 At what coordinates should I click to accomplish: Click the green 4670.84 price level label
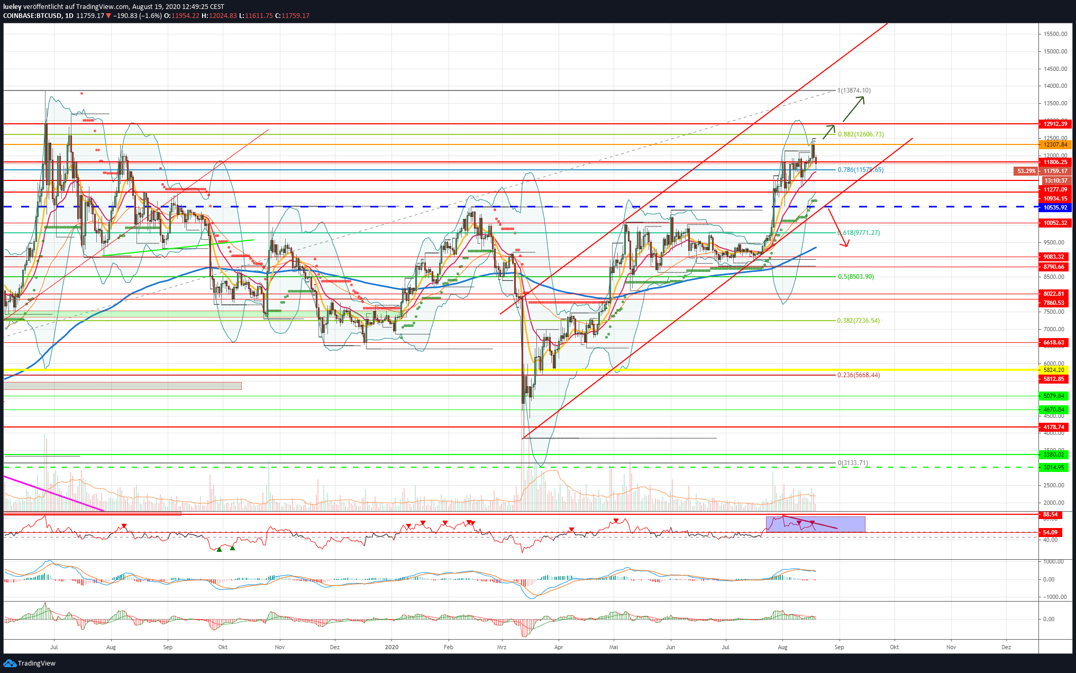pyautogui.click(x=1054, y=410)
